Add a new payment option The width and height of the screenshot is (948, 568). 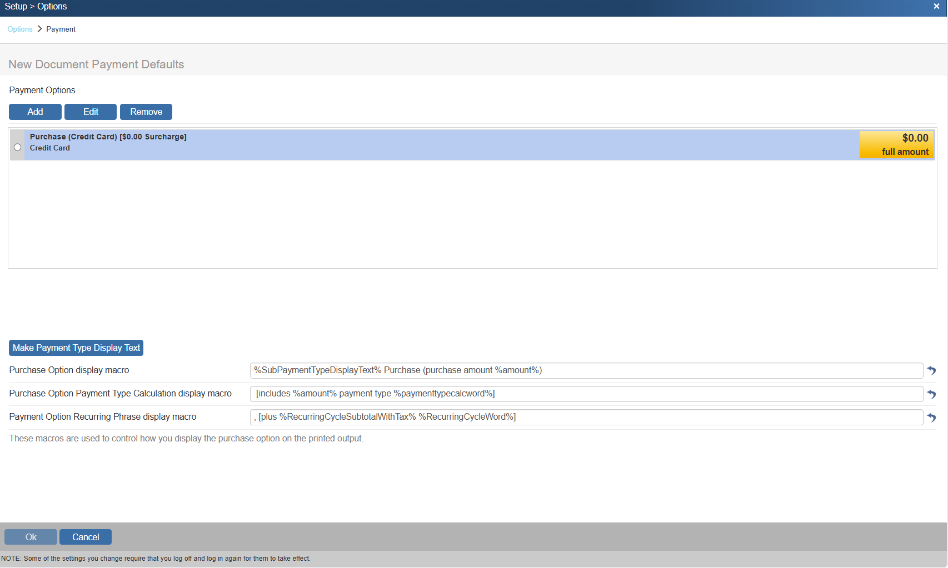point(35,112)
